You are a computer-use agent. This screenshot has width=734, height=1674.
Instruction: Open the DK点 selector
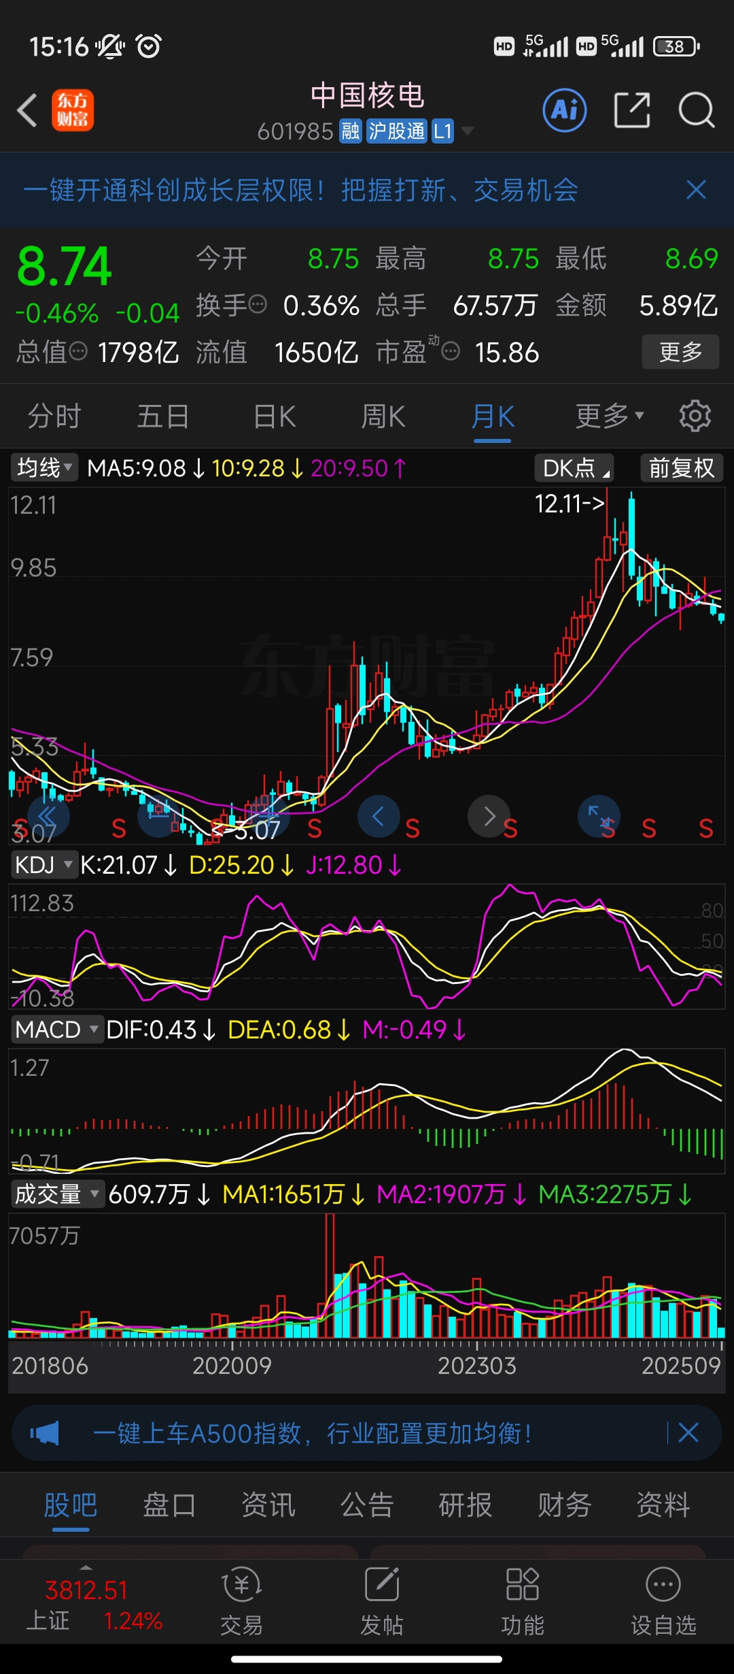pos(574,468)
